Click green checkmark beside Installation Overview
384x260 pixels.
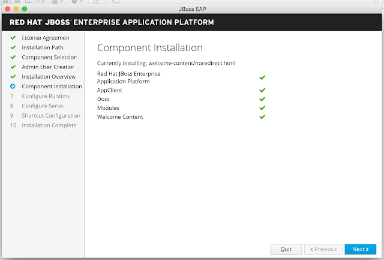coord(13,77)
